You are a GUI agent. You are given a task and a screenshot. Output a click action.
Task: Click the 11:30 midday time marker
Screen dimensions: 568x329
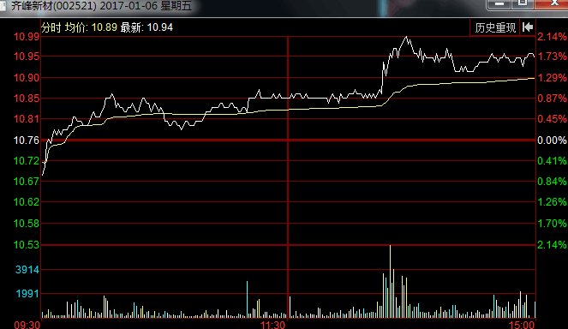point(272,325)
